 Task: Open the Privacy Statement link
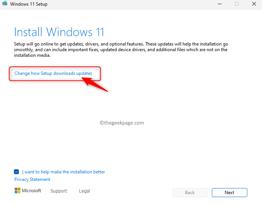pos(32,179)
